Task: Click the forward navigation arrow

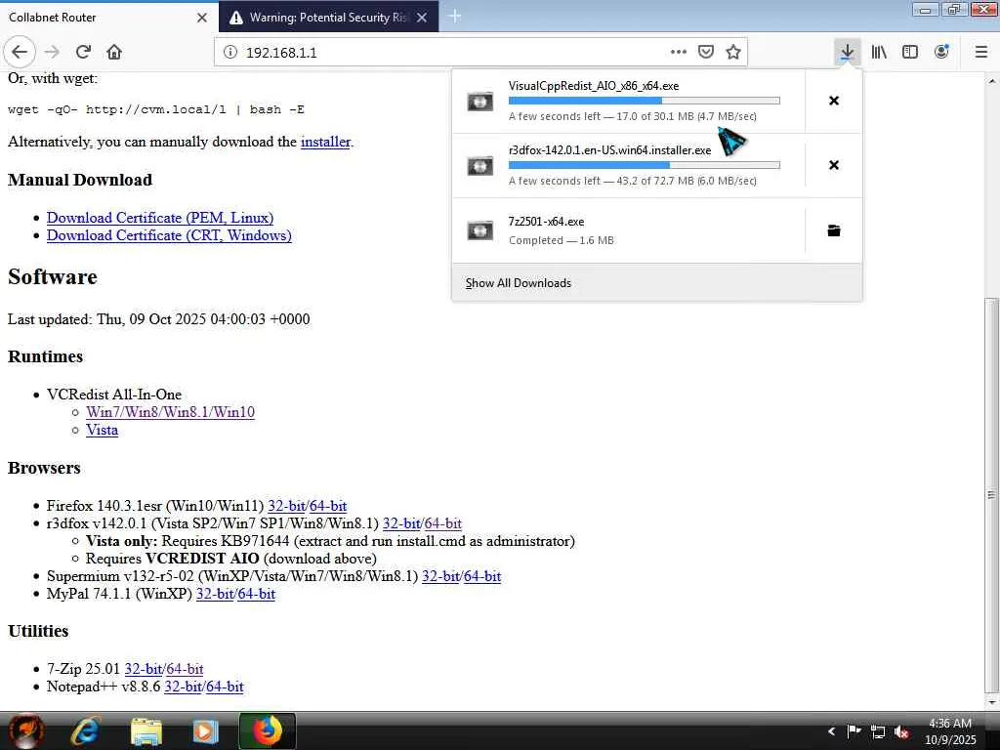Action: coord(53,52)
